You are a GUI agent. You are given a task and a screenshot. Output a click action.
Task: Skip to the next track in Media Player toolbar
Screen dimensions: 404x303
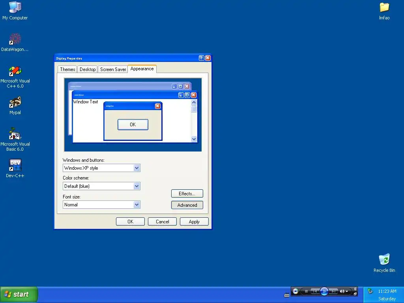(333, 291)
